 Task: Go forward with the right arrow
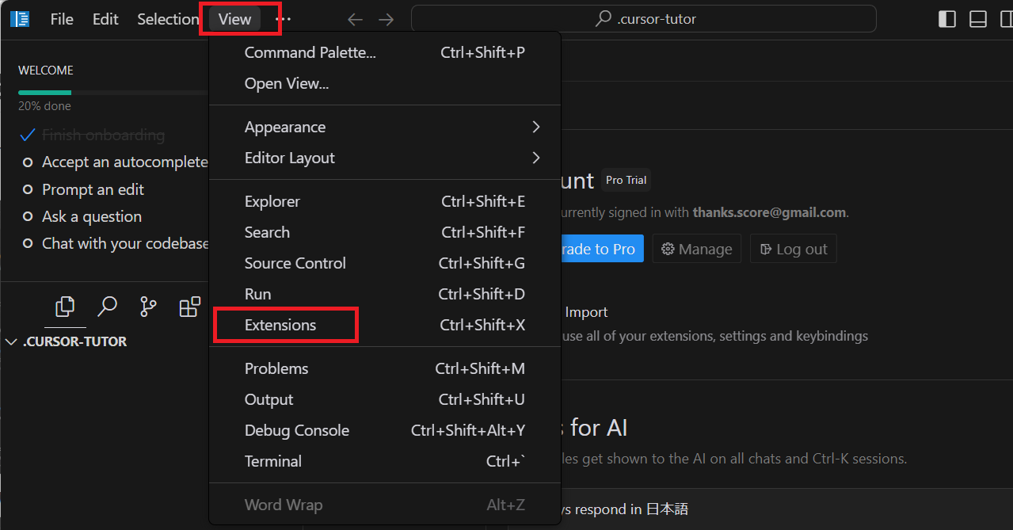click(x=386, y=20)
